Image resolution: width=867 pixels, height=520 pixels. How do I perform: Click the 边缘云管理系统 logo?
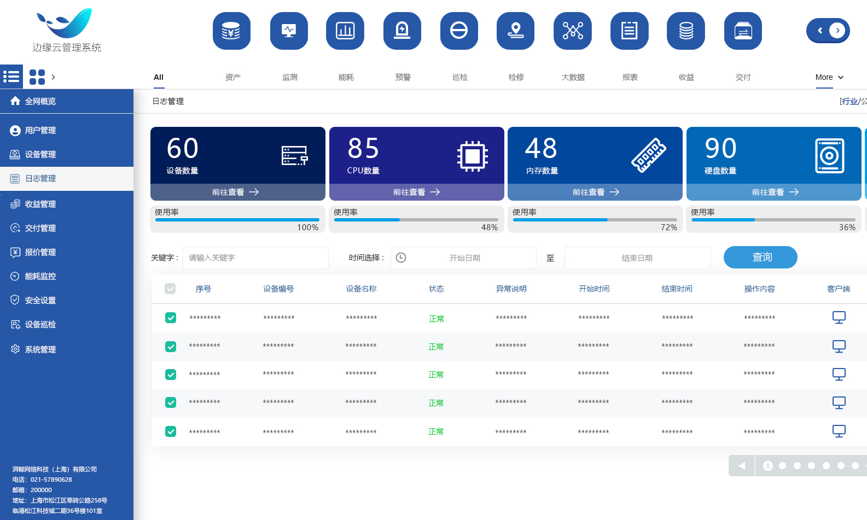pyautogui.click(x=66, y=31)
